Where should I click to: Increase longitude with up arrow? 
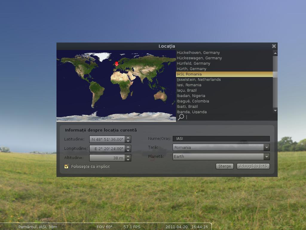tap(128, 147)
